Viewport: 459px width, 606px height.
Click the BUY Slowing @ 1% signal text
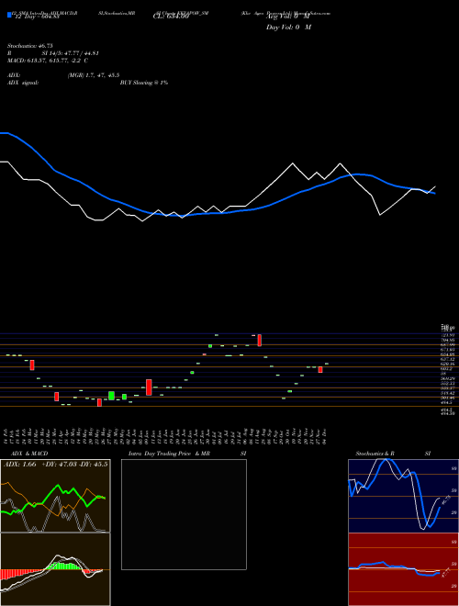tap(144, 83)
